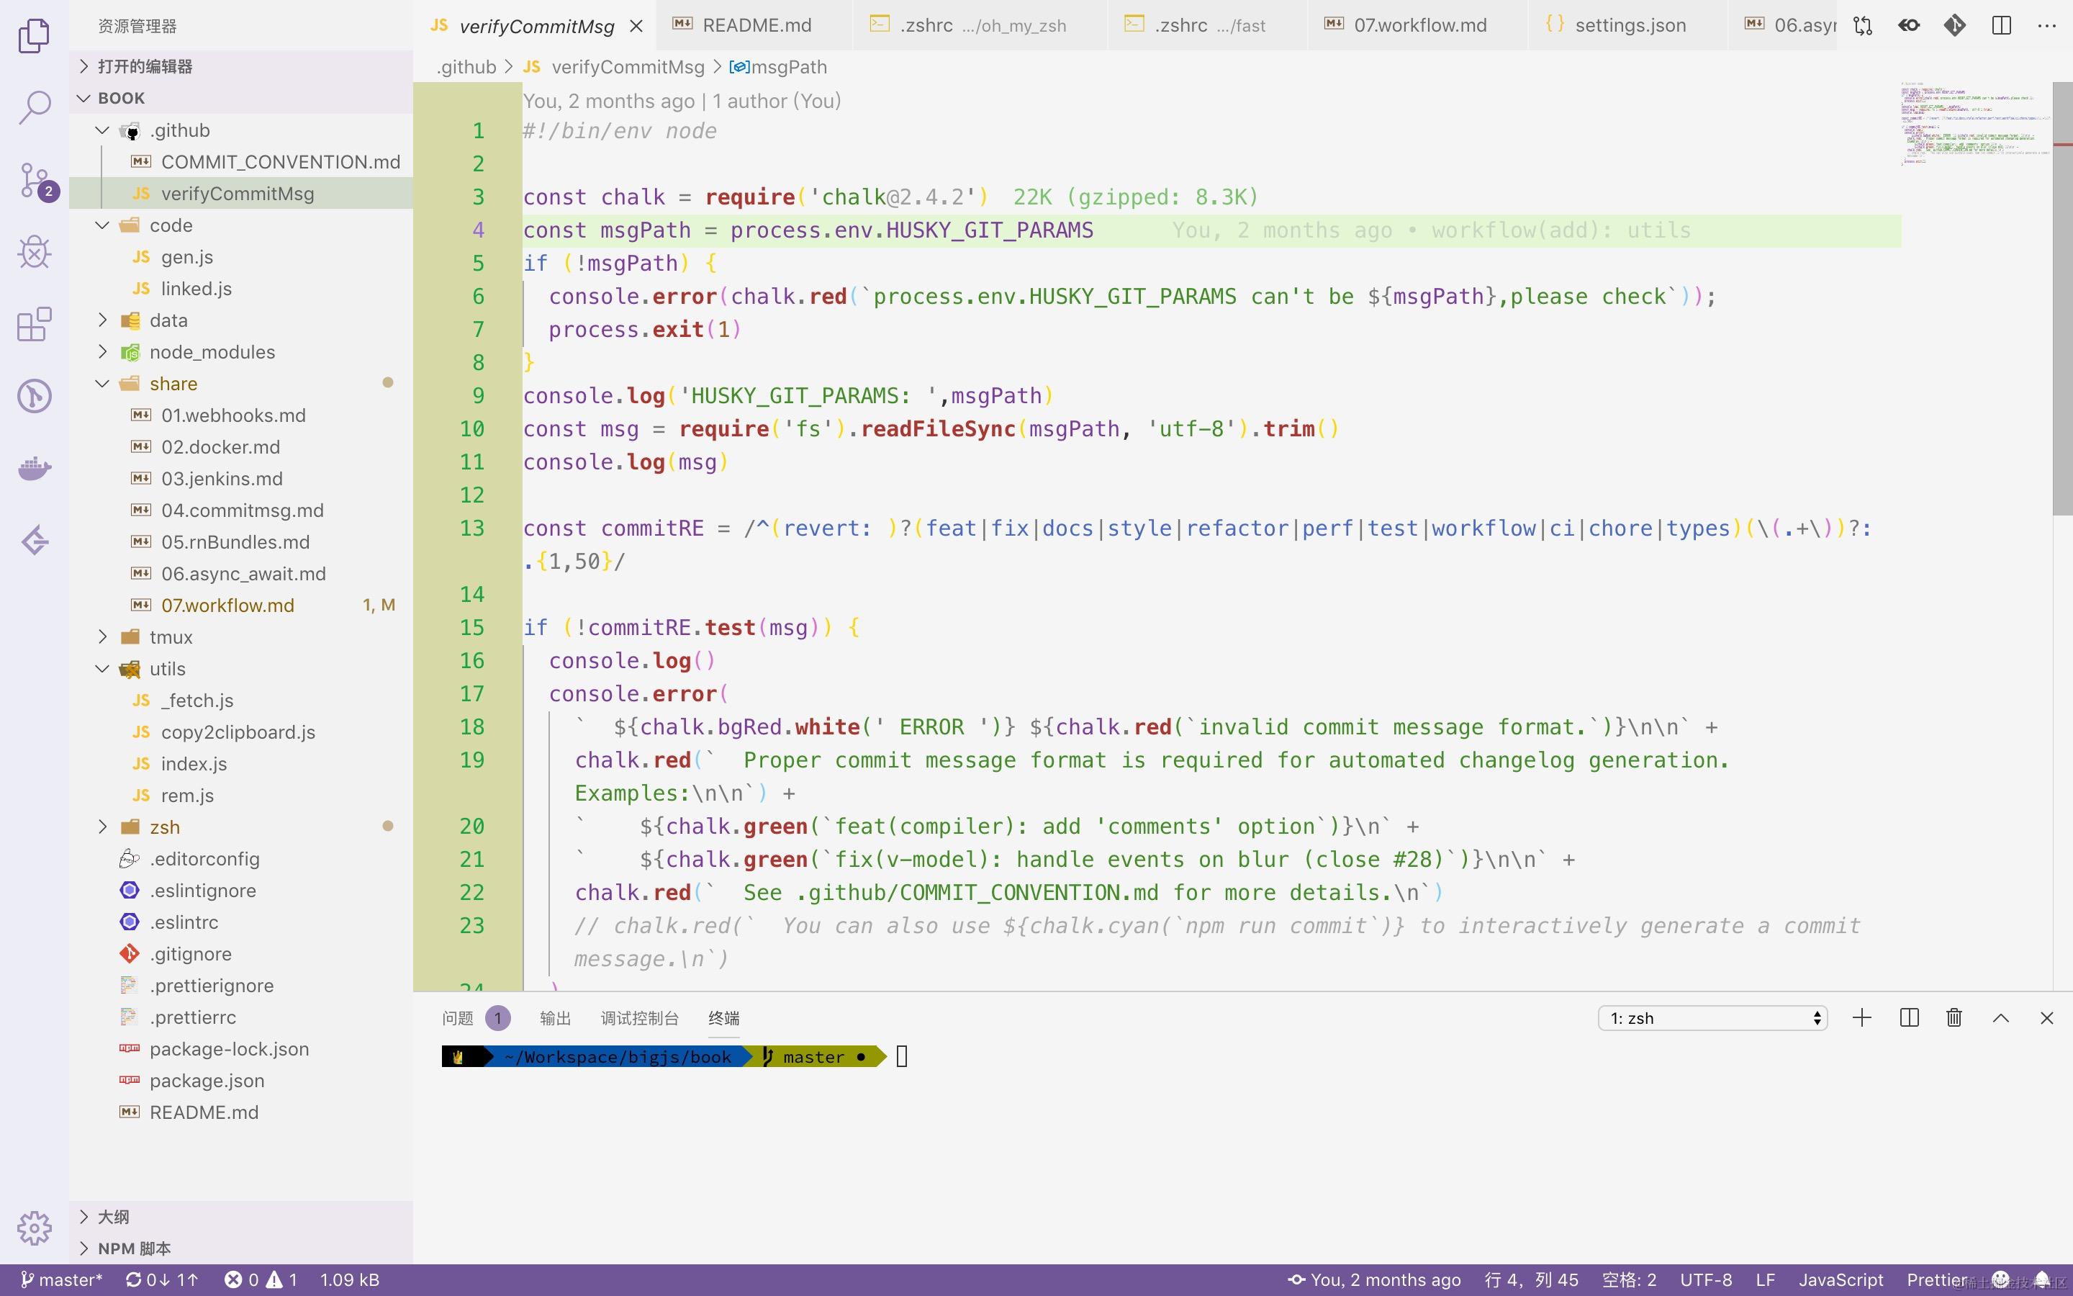The image size is (2073, 1296).
Task: Maximize the panel with chevron up
Action: pyautogui.click(x=2001, y=1017)
